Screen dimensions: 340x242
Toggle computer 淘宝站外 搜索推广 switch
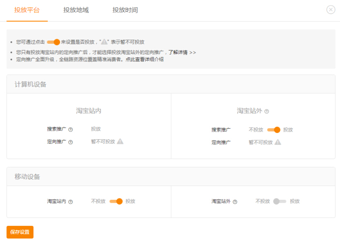[x=273, y=130]
